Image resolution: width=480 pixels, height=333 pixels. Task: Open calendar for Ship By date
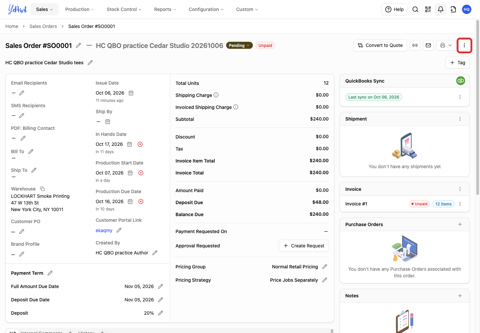coord(108,122)
